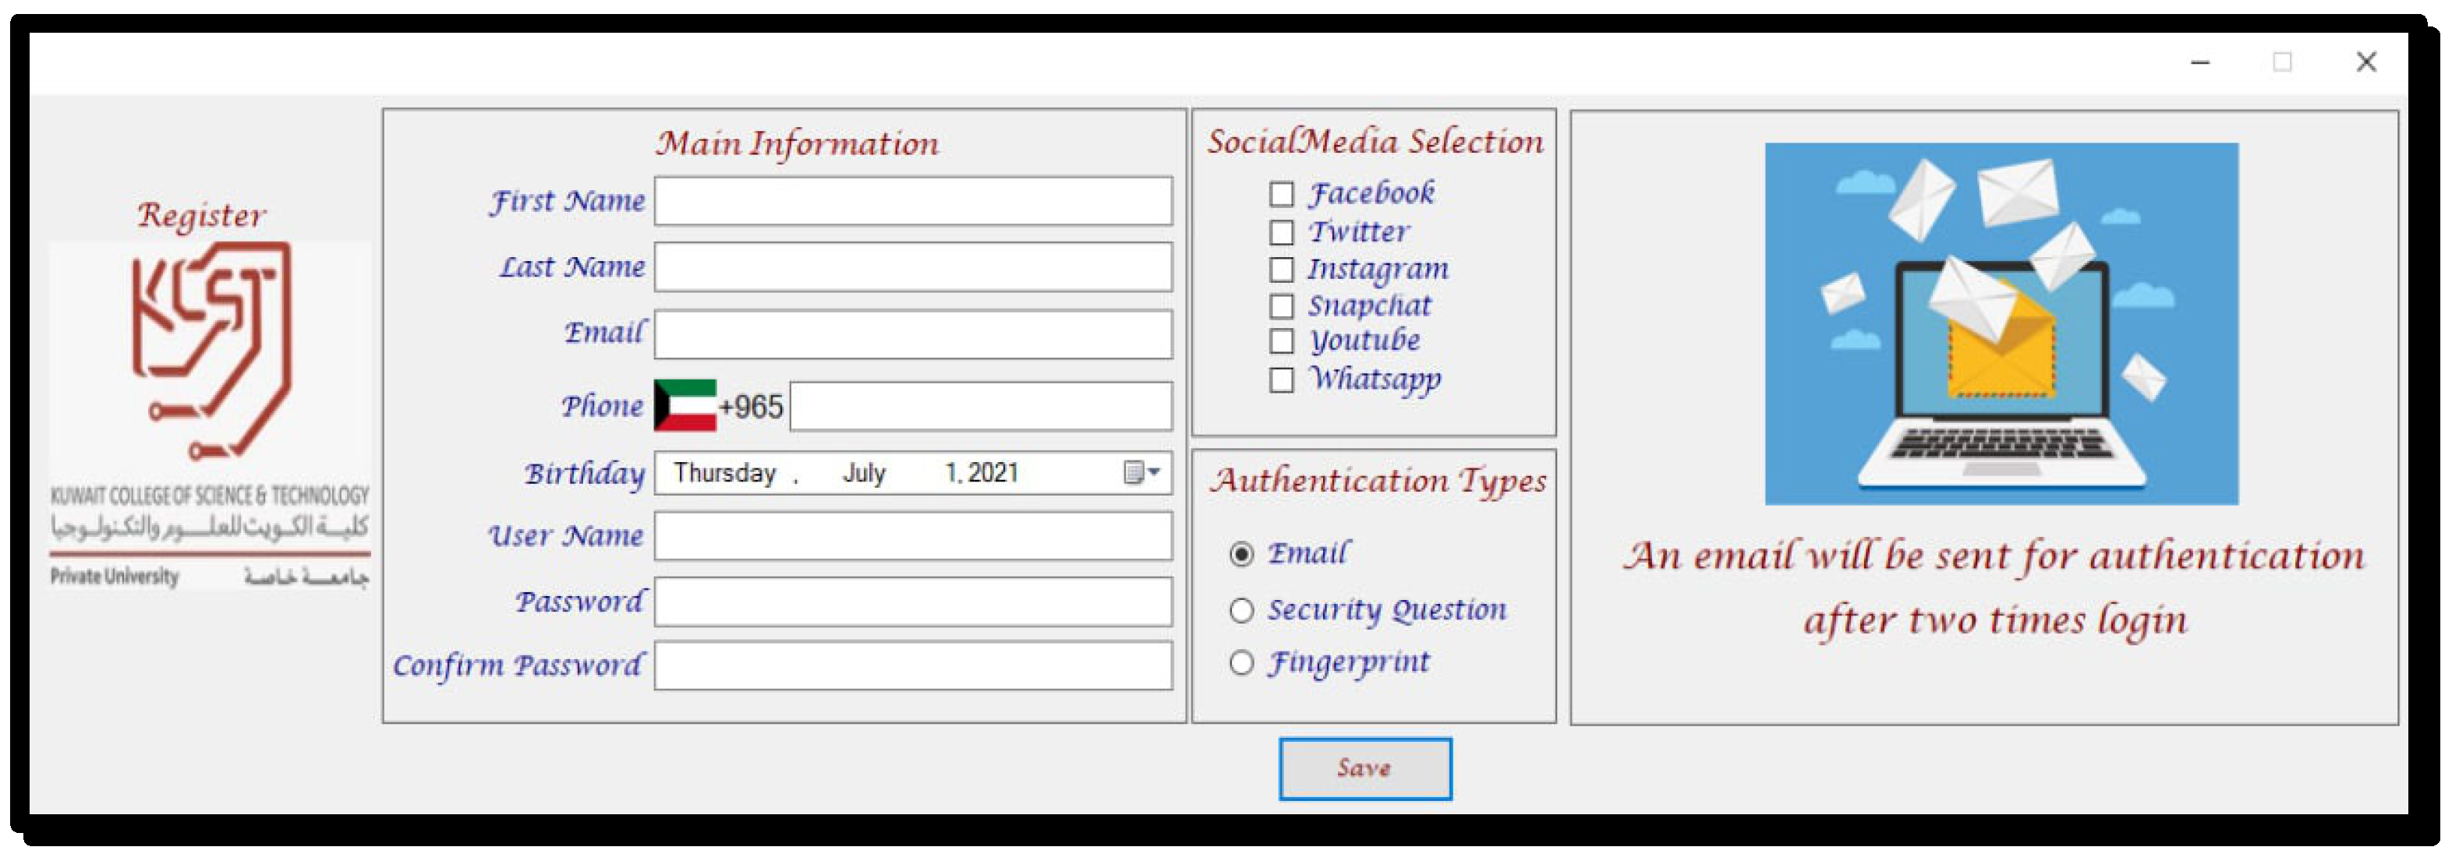Screen dimensions: 2452x854
Task: Click the Confirm Password field
Action: (912, 665)
